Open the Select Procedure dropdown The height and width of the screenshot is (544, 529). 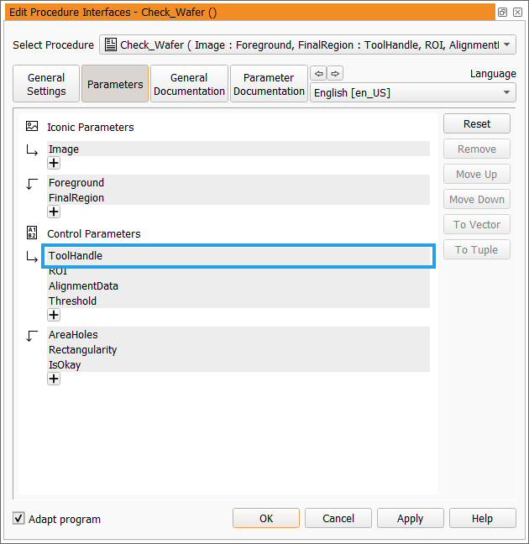coord(307,45)
